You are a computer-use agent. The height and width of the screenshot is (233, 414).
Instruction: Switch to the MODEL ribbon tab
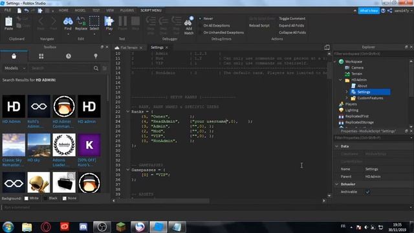[80, 10]
